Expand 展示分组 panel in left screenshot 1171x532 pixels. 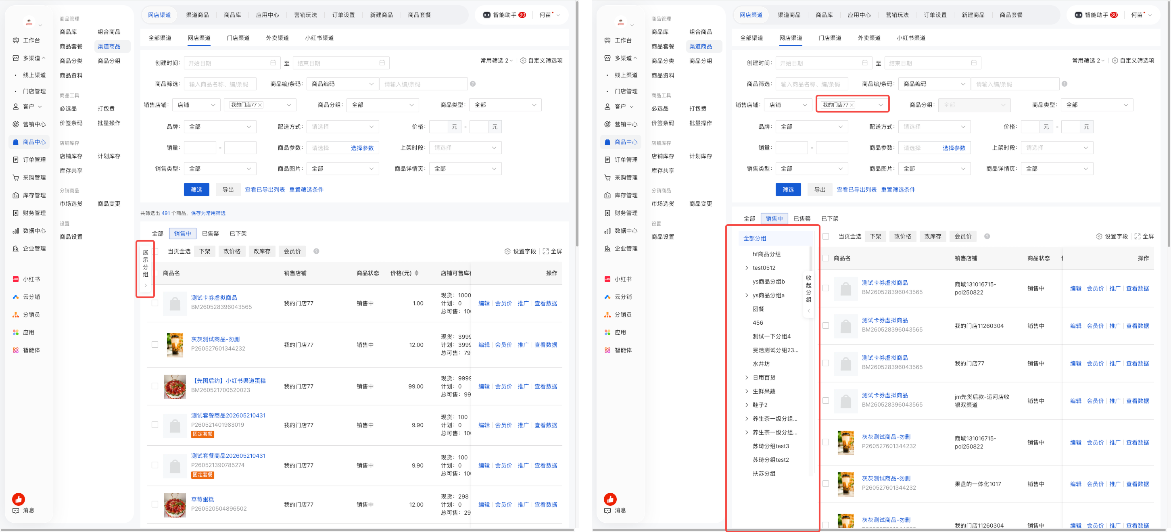146,269
